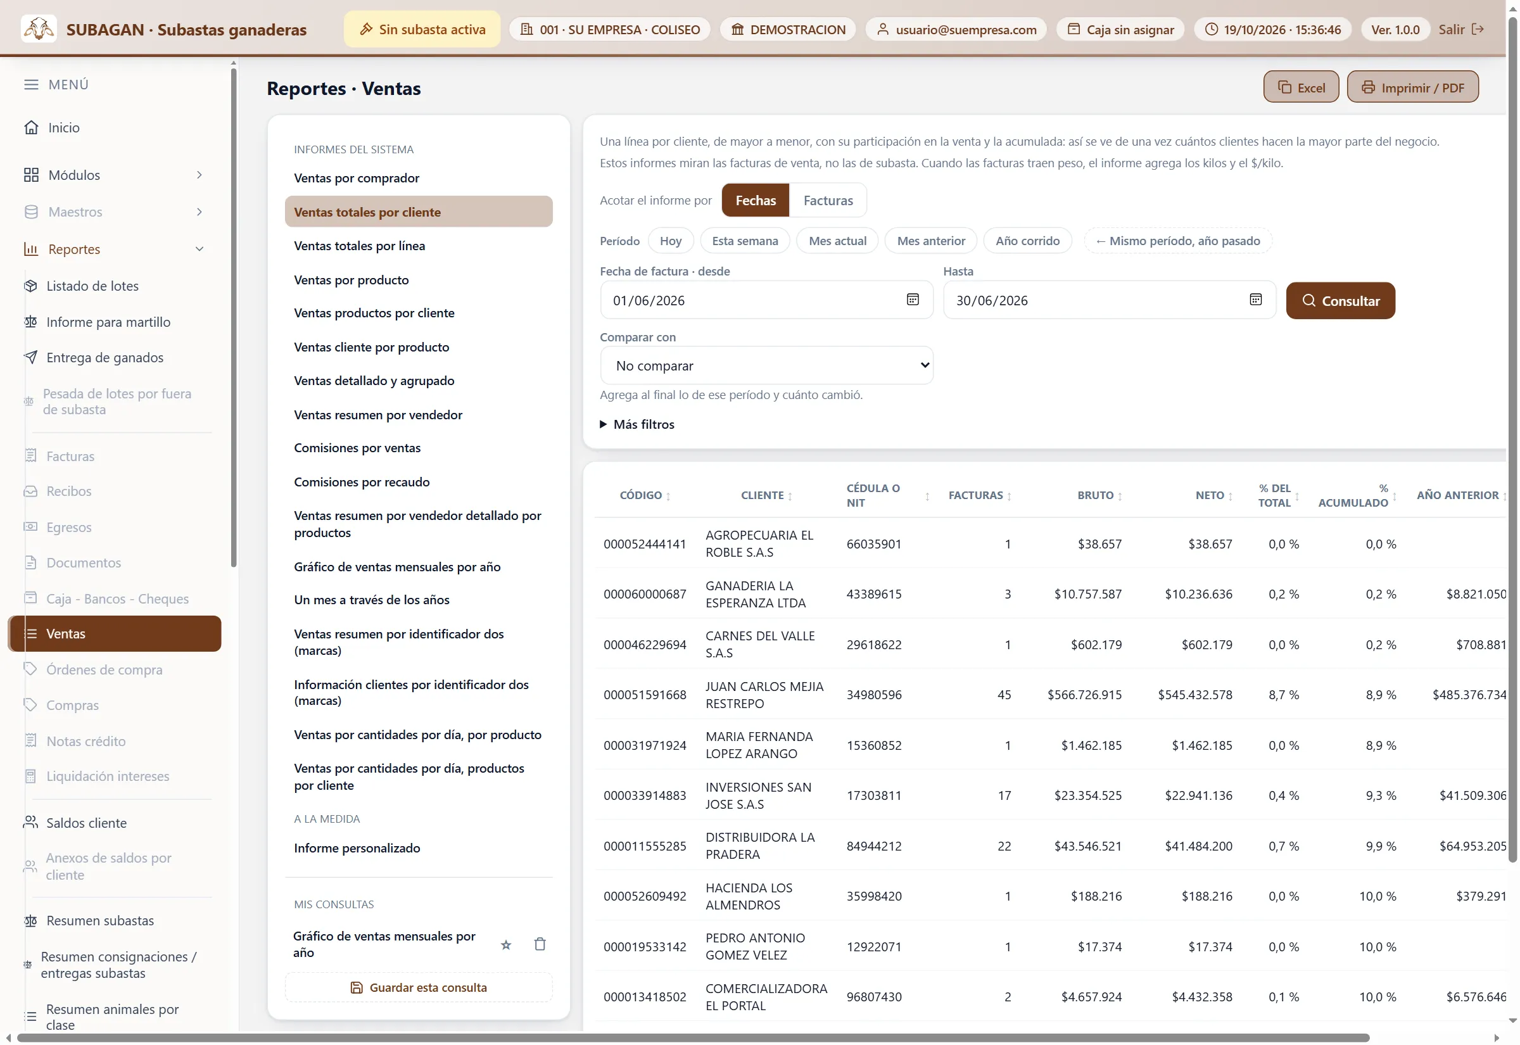This screenshot has width=1520, height=1045.
Task: Open Informe personalizado report
Action: coord(419,849)
